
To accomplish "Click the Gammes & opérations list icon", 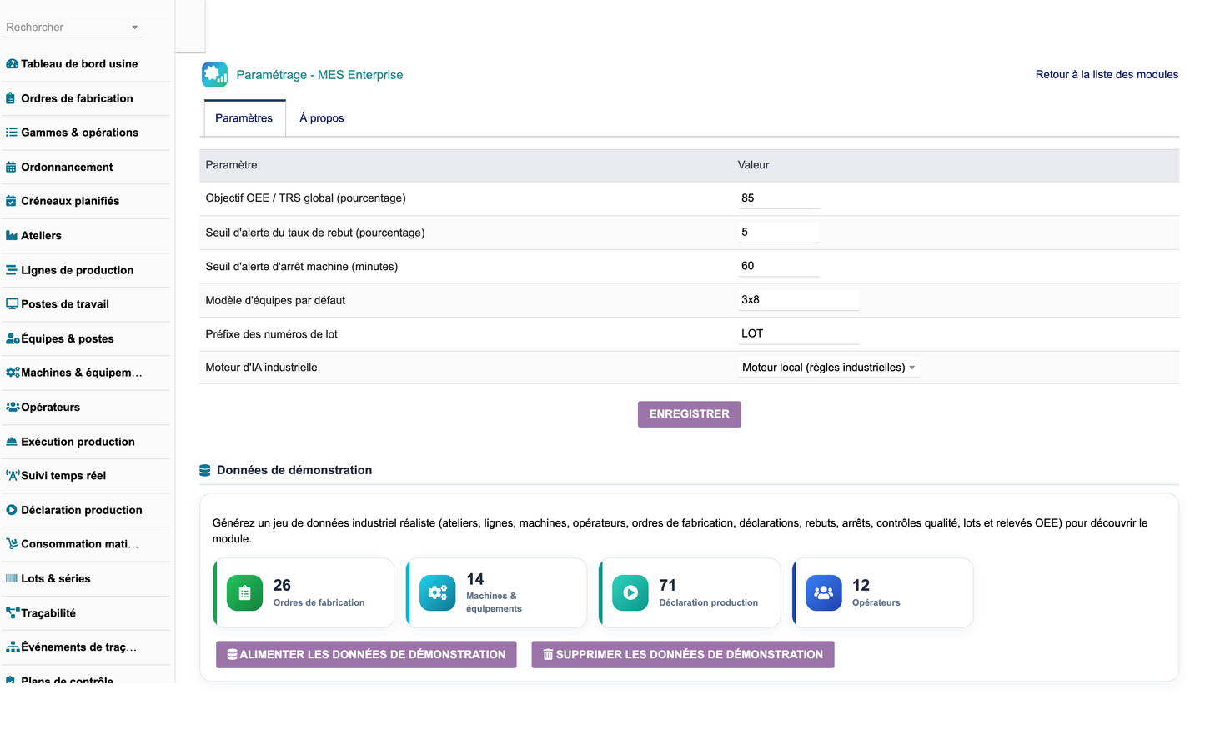I will (x=12, y=132).
